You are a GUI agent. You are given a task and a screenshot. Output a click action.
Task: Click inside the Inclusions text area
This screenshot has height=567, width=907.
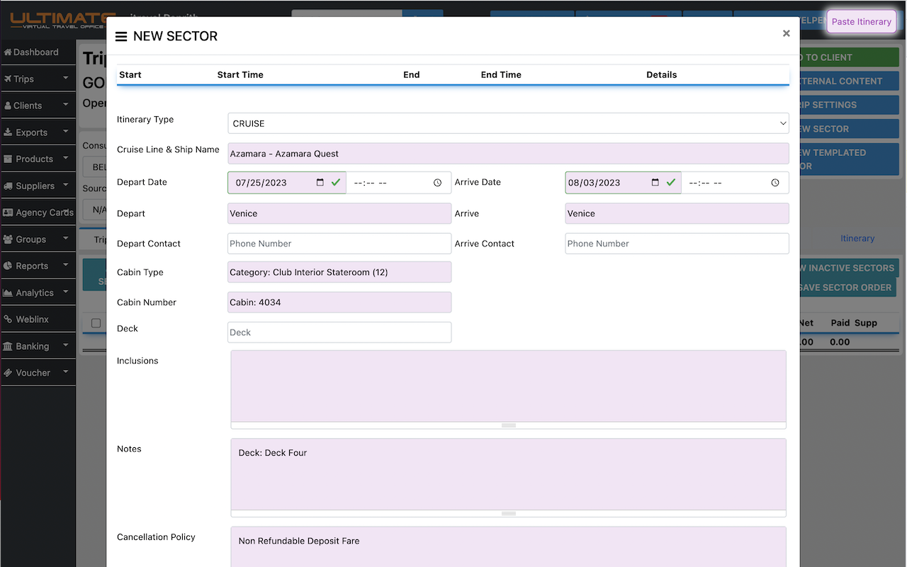click(508, 386)
